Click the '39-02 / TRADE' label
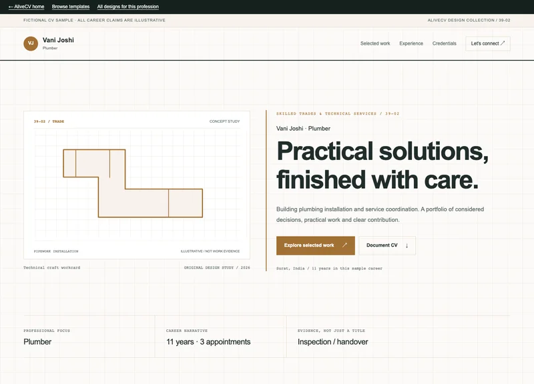This screenshot has height=384, width=534. [x=49, y=121]
